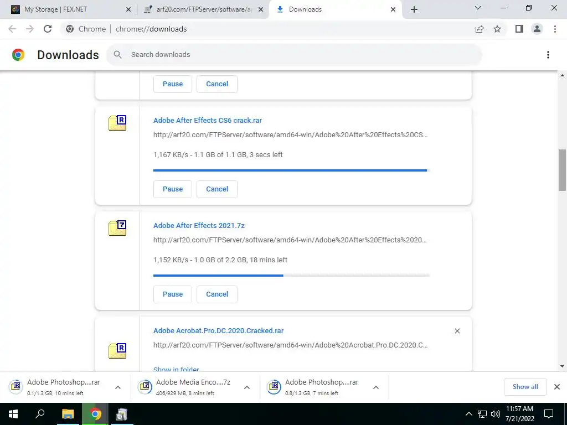Click the 7z icon of After Effects 2021

point(117,228)
